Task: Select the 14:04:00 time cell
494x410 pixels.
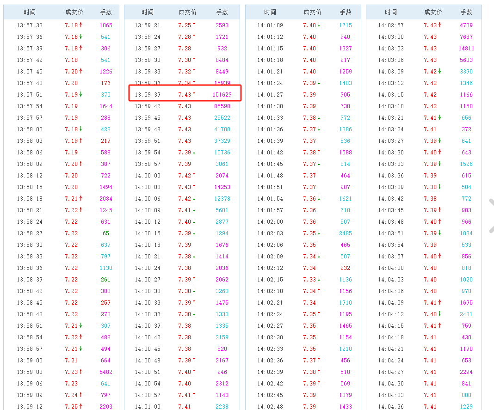Action: pos(391,268)
